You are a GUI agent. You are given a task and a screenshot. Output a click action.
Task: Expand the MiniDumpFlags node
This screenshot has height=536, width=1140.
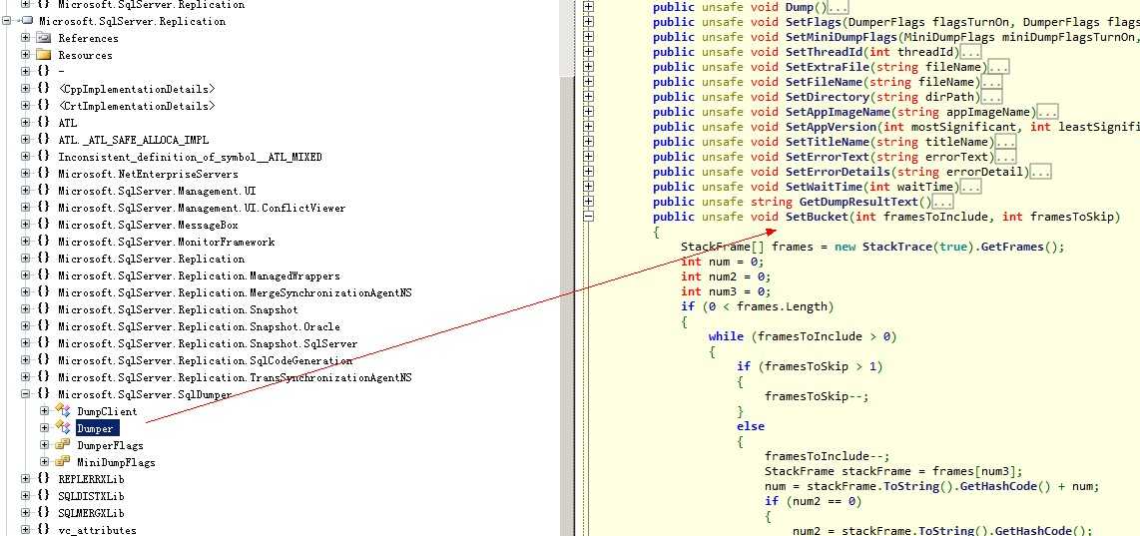[45, 462]
